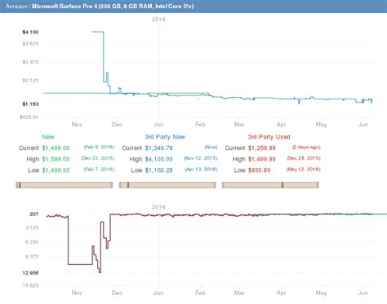Screen dimensions: 387x304
Task: Click New high price $1,599.00
Action: point(56,159)
